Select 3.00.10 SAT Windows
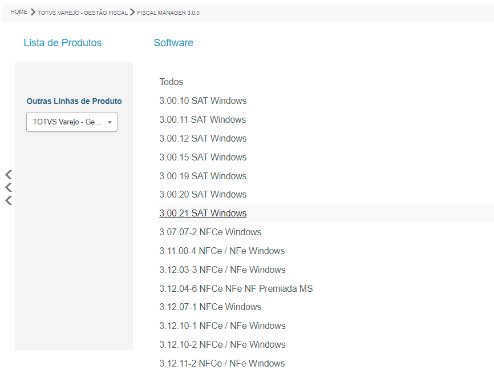The image size is (494, 374). (203, 101)
